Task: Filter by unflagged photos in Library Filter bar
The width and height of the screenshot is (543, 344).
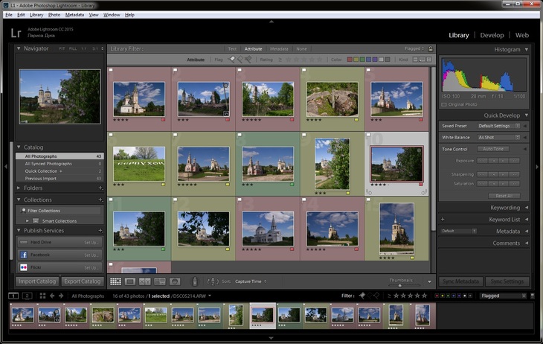Action: point(240,60)
